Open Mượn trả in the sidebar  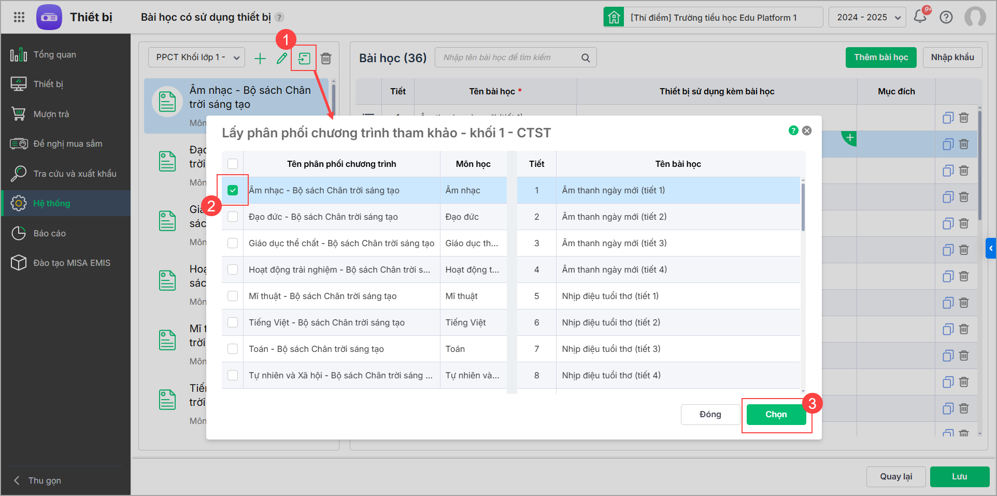pos(66,114)
